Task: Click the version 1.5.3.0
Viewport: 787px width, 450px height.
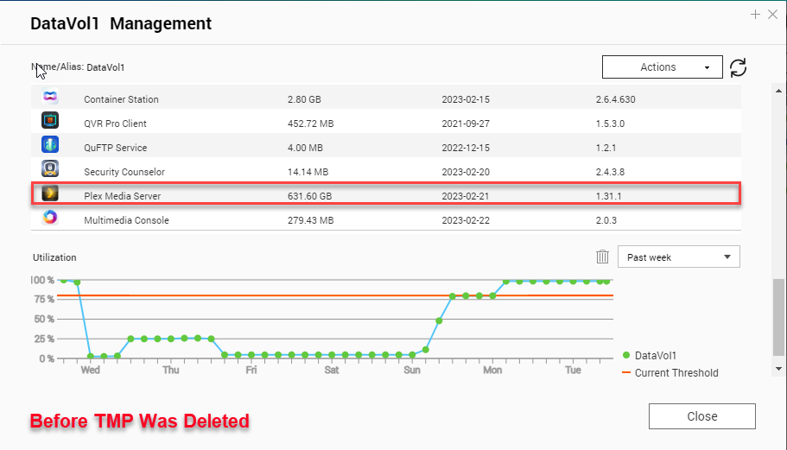Action: coord(610,124)
